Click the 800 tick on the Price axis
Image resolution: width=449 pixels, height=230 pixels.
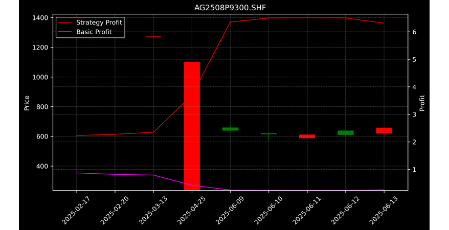[42, 107]
